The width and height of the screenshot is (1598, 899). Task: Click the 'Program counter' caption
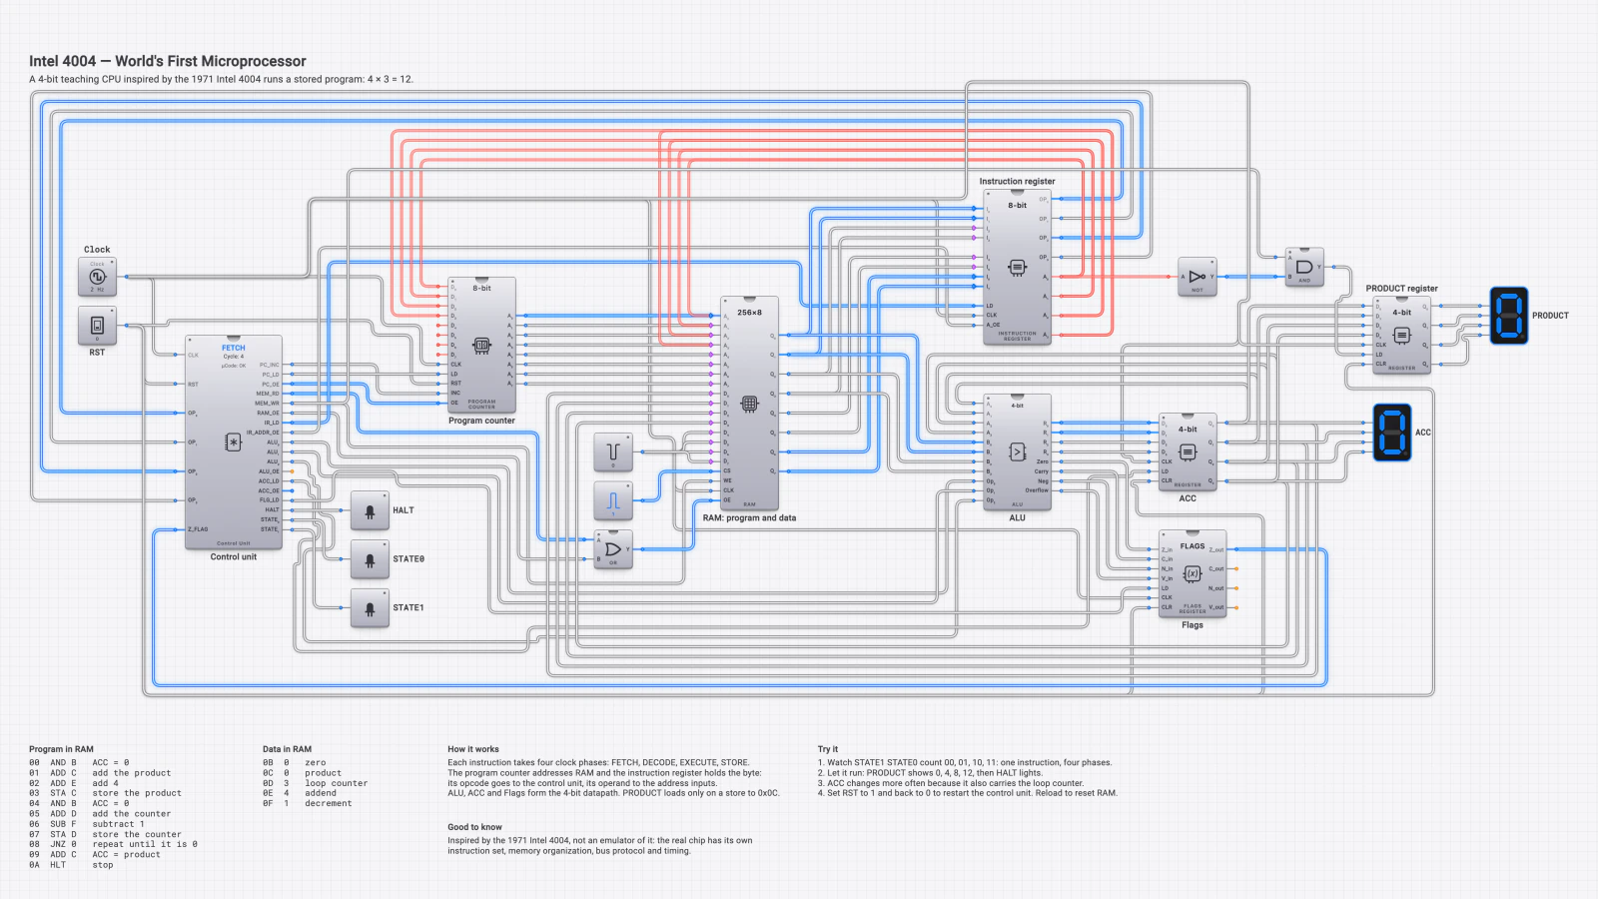(x=481, y=422)
